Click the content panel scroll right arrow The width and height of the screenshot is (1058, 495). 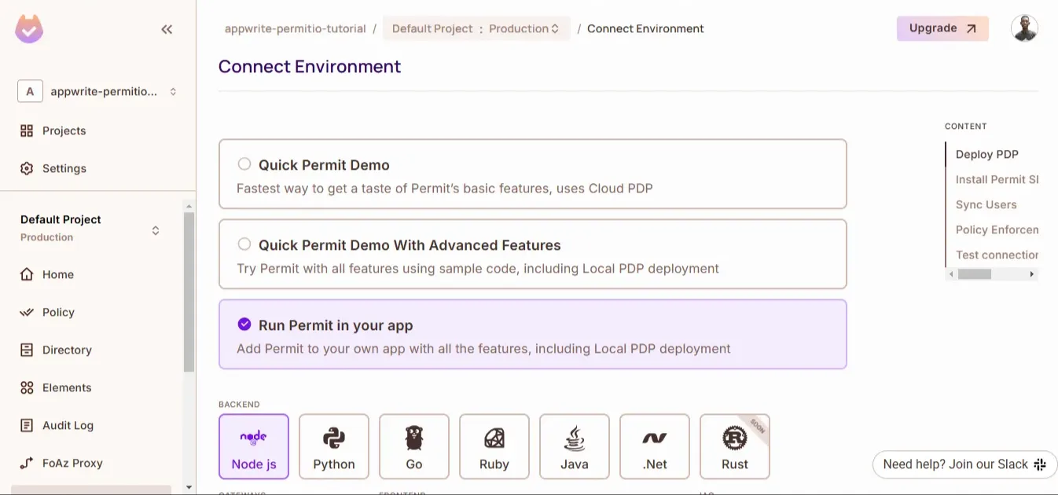tap(1032, 274)
